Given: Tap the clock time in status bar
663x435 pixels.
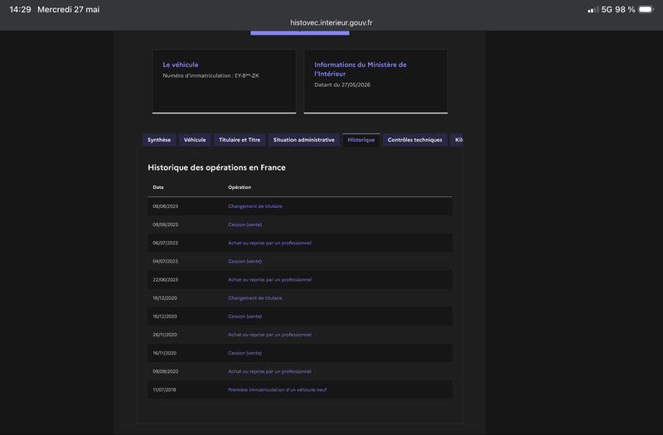Looking at the screenshot, I should coord(20,9).
